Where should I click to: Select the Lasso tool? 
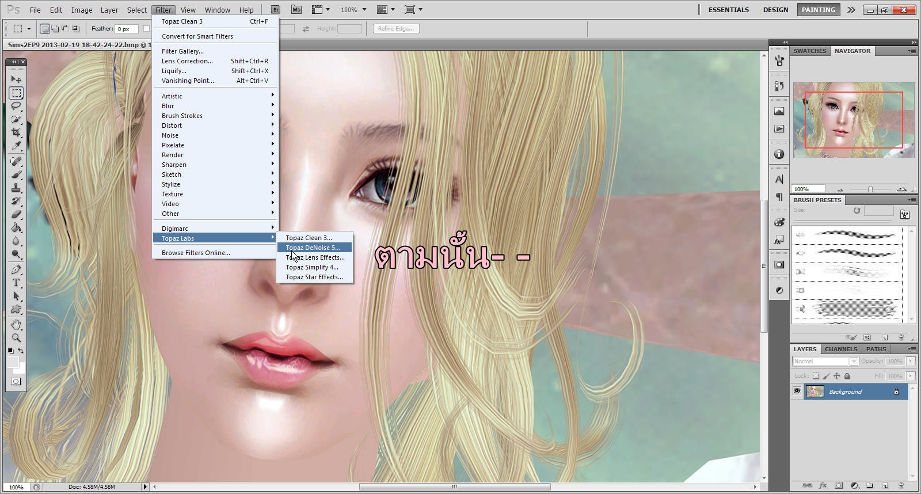tap(16, 106)
